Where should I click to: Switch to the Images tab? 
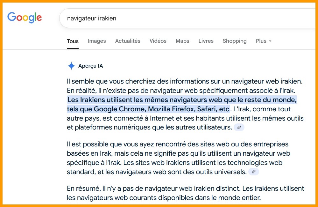click(97, 41)
